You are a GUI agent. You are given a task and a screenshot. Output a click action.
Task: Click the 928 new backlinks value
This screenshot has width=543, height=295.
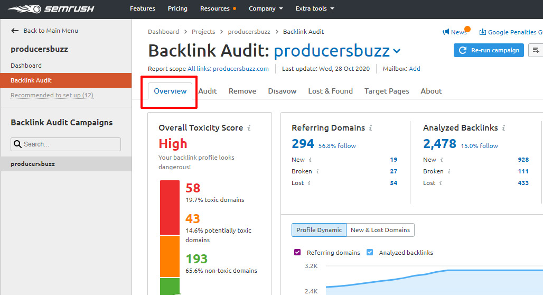pos(523,160)
